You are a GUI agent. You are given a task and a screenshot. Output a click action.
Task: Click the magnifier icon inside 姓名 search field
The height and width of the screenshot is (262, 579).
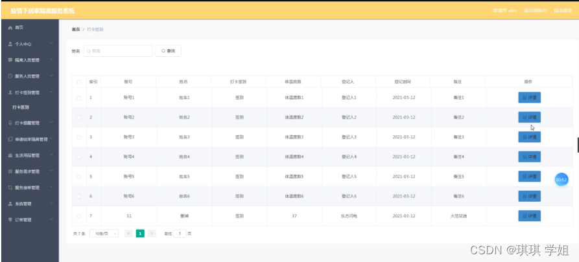pyautogui.click(x=89, y=51)
